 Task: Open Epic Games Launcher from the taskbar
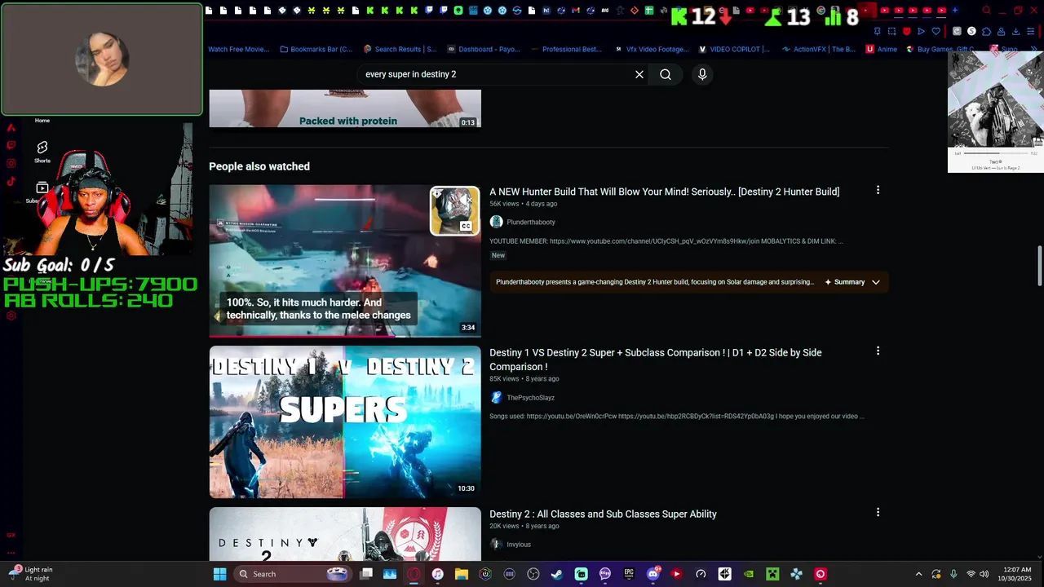click(x=629, y=574)
